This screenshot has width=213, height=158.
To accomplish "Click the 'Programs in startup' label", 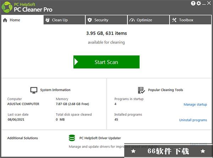I will (129, 99).
